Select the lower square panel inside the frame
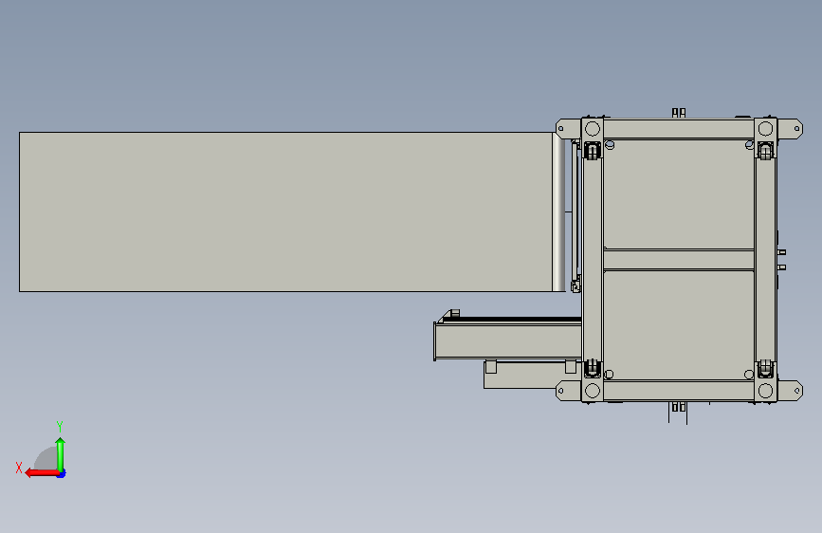The image size is (822, 533). click(x=679, y=324)
